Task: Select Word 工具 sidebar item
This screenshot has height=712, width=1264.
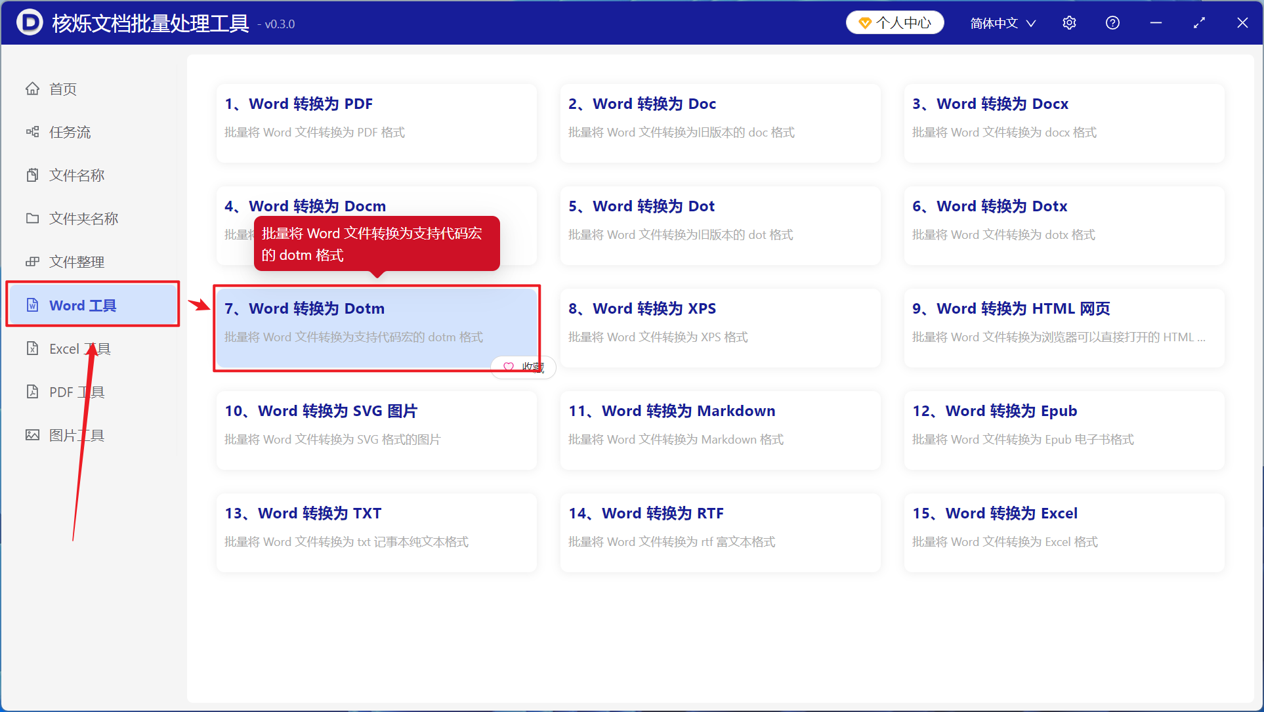Action: [92, 305]
